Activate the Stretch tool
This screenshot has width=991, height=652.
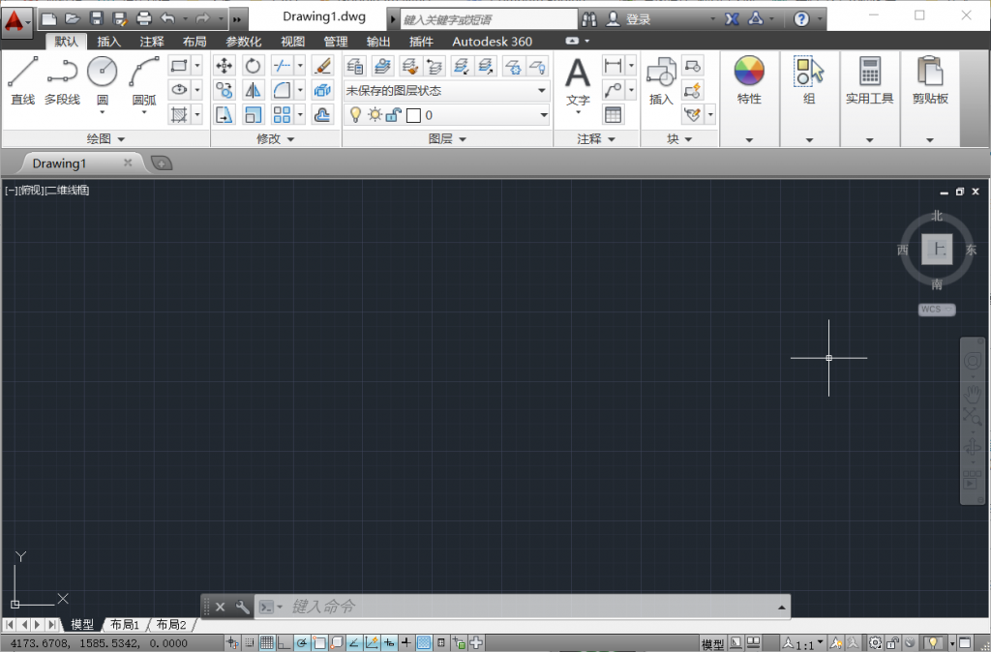pos(224,115)
